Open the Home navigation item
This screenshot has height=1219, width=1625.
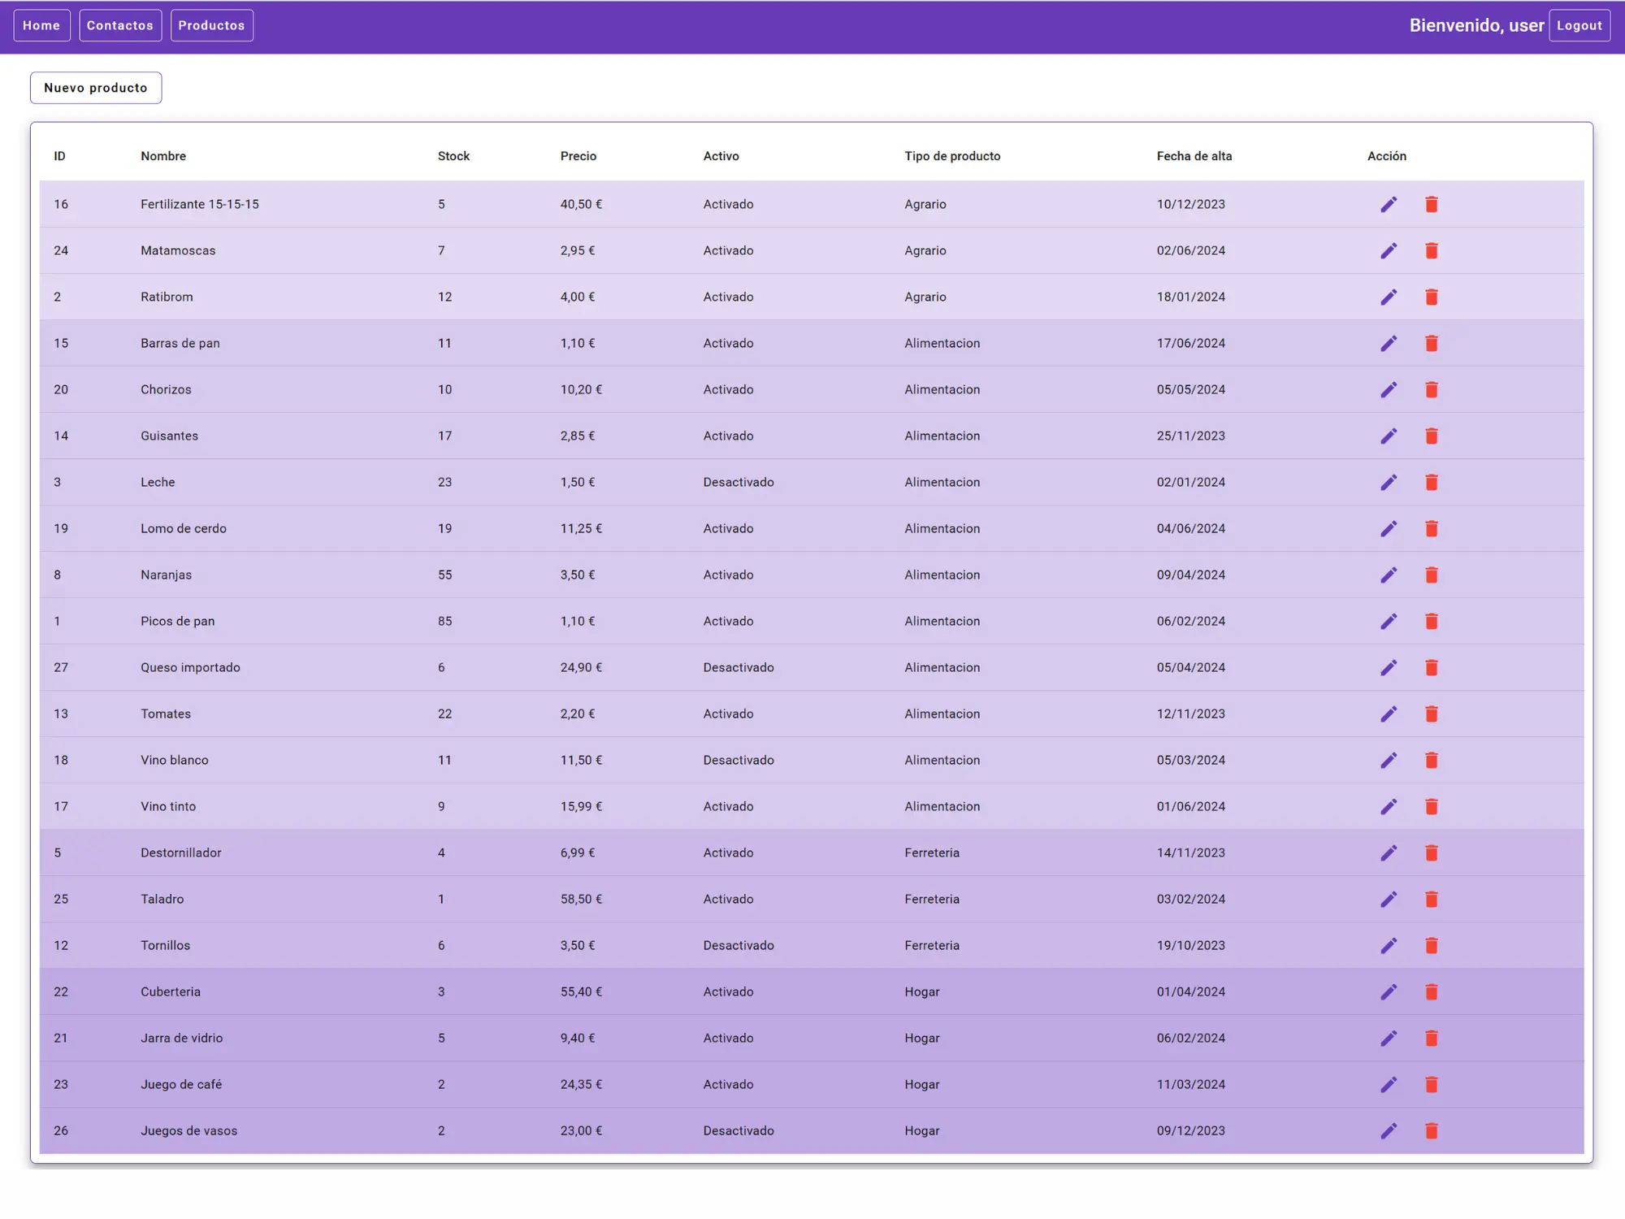point(41,25)
